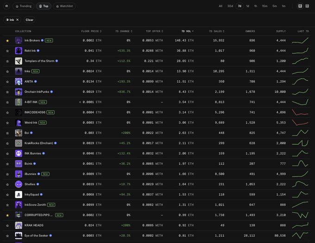Collapse the sidebar with double chevron icon
The image size is (315, 243).
(x=6, y=6)
